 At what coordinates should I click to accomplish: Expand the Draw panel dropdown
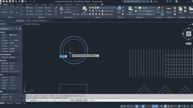click(x=11, y=17)
